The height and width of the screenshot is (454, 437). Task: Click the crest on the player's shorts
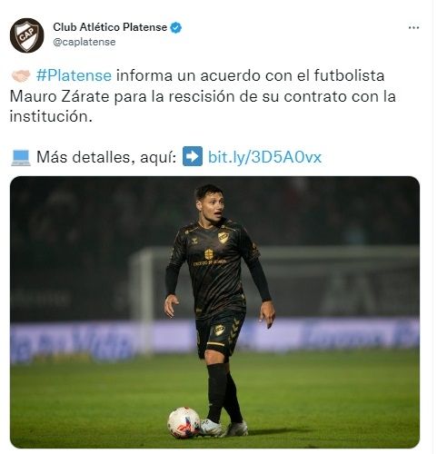tap(220, 330)
